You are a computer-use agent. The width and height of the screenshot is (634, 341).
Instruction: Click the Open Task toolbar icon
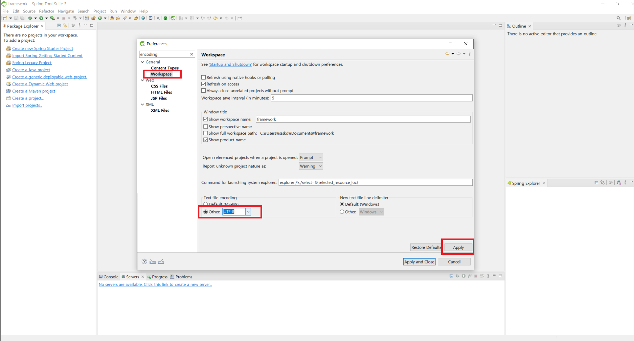click(118, 18)
